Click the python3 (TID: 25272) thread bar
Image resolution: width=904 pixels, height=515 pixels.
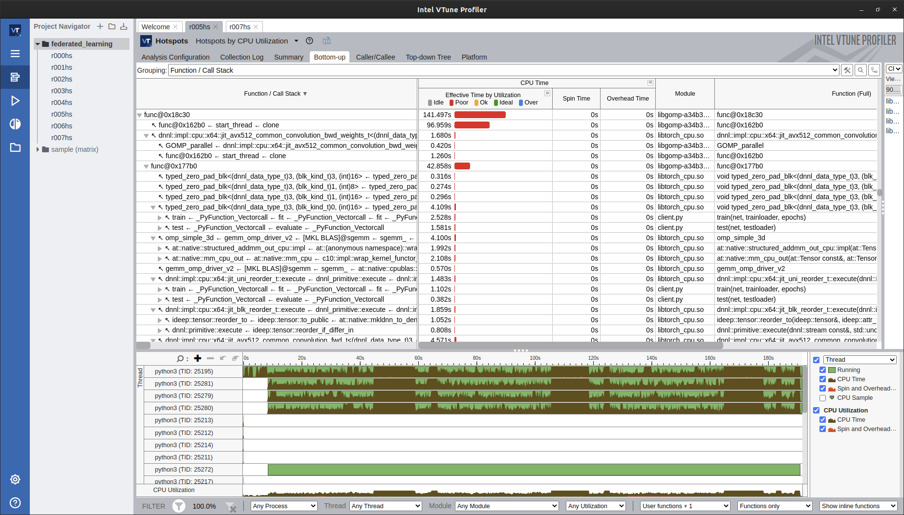[x=534, y=470]
